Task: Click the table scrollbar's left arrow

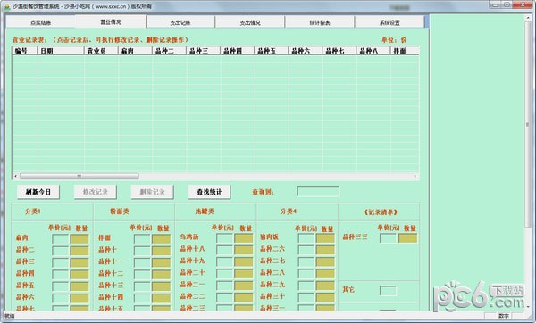Action: pyautogui.click(x=15, y=176)
